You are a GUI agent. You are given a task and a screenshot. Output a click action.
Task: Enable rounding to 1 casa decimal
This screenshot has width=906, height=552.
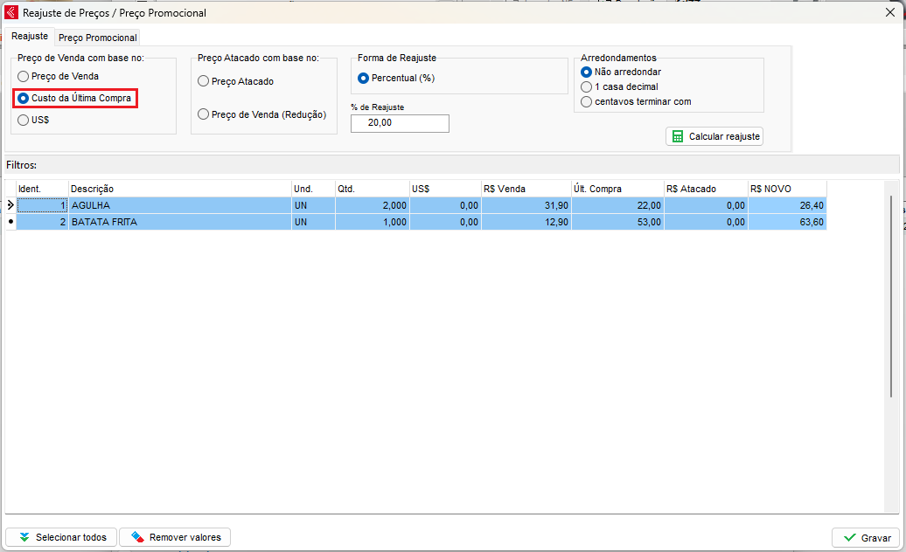587,87
